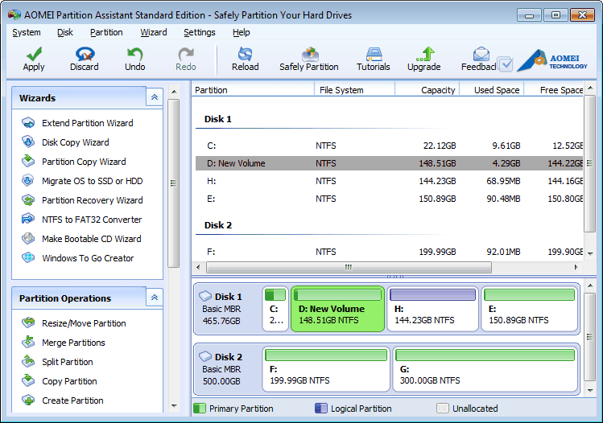Open the Help menu
This screenshot has width=603, height=423.
pos(242,33)
